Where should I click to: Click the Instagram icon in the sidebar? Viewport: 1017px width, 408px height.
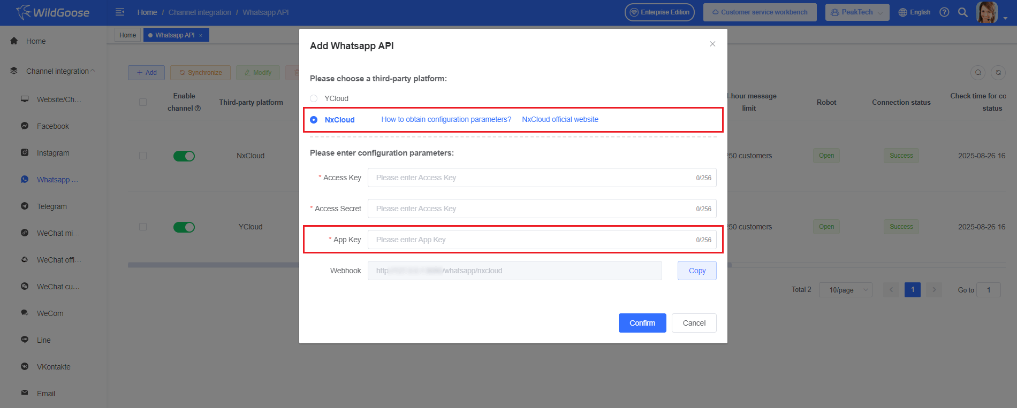point(25,152)
